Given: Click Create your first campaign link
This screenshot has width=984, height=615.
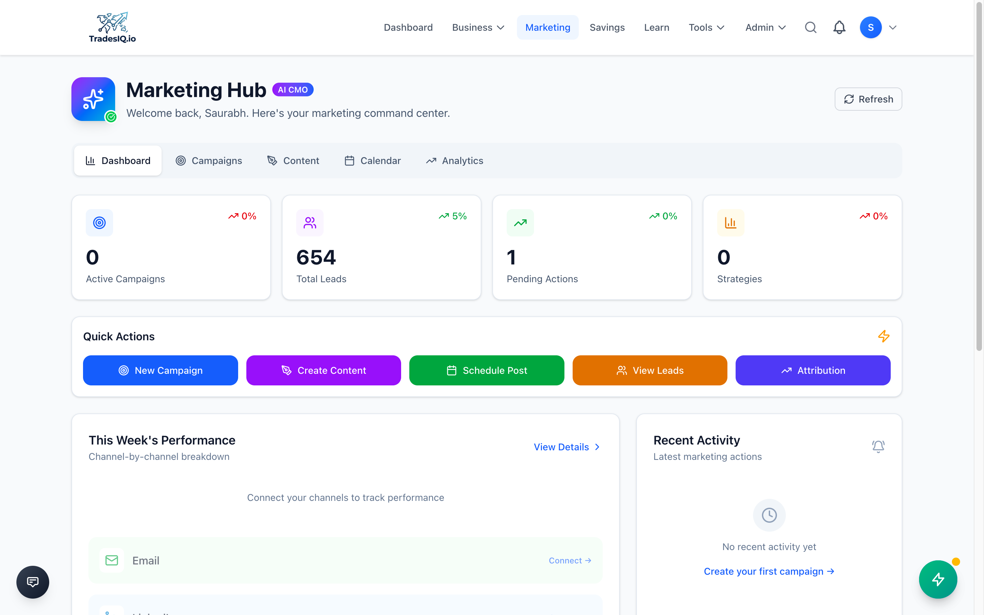Looking at the screenshot, I should [769, 571].
